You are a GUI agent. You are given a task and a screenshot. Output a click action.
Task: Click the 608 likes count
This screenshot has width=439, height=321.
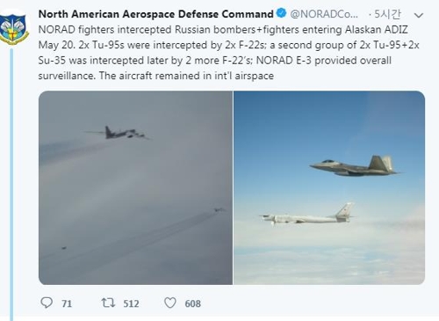point(192,303)
